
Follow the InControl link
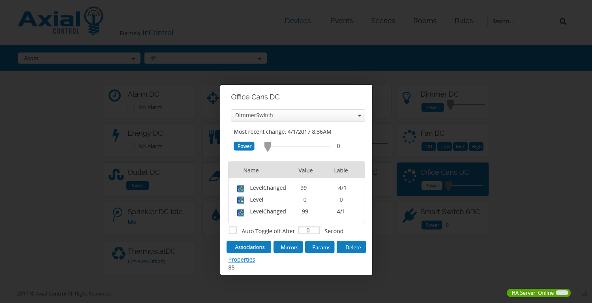pyautogui.click(x=158, y=33)
